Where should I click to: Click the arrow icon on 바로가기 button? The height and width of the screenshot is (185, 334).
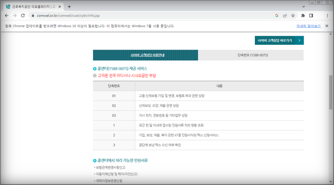click(x=299, y=41)
